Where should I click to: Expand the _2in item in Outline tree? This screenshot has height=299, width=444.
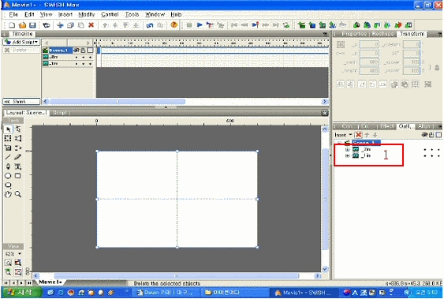(348, 149)
